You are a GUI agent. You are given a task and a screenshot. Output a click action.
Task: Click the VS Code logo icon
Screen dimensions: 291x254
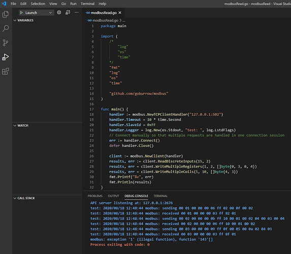[4, 4]
